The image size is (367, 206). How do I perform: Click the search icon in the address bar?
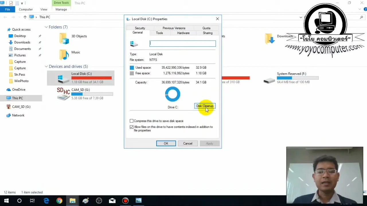361,17
